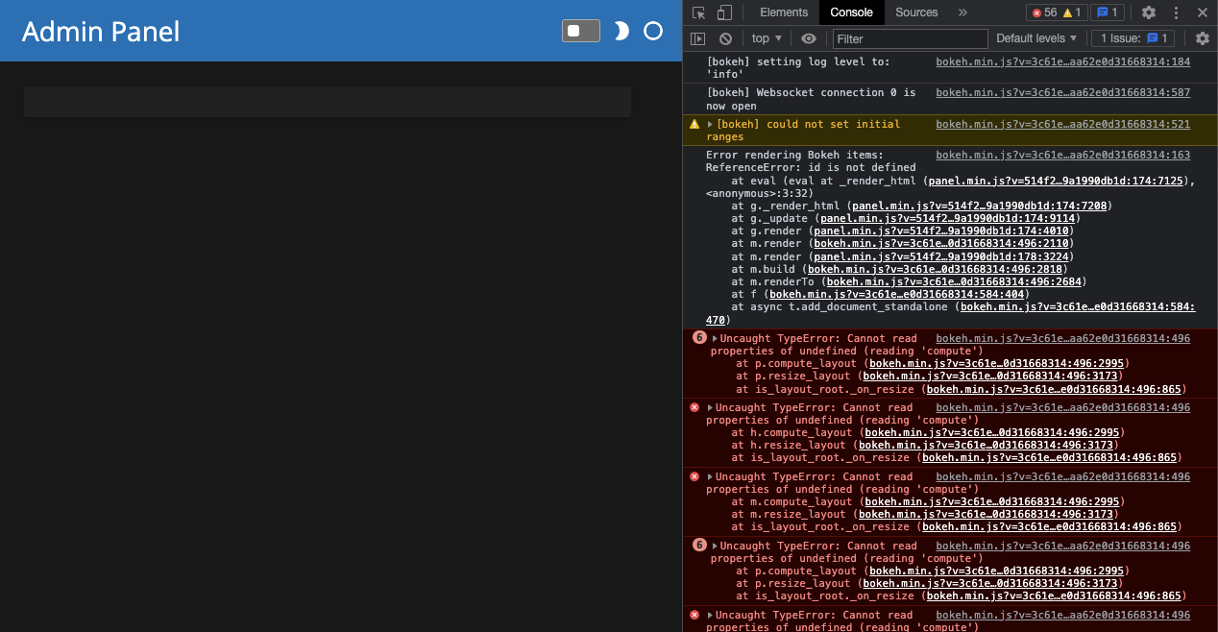The image size is (1218, 632).
Task: Open the customize DevTools three-dot menu
Action: coord(1175,12)
